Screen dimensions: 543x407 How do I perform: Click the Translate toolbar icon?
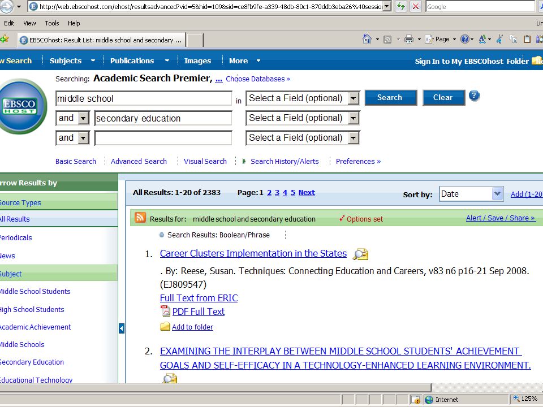click(482, 39)
